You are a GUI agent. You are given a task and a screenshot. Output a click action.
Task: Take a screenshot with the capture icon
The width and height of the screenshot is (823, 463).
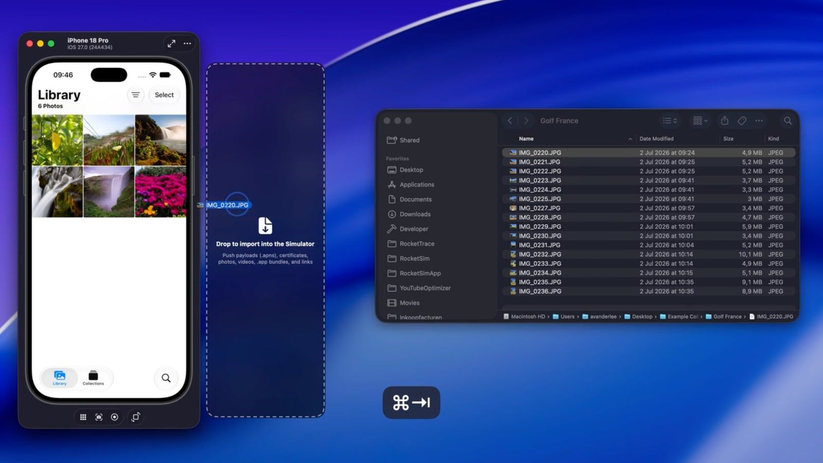click(99, 417)
